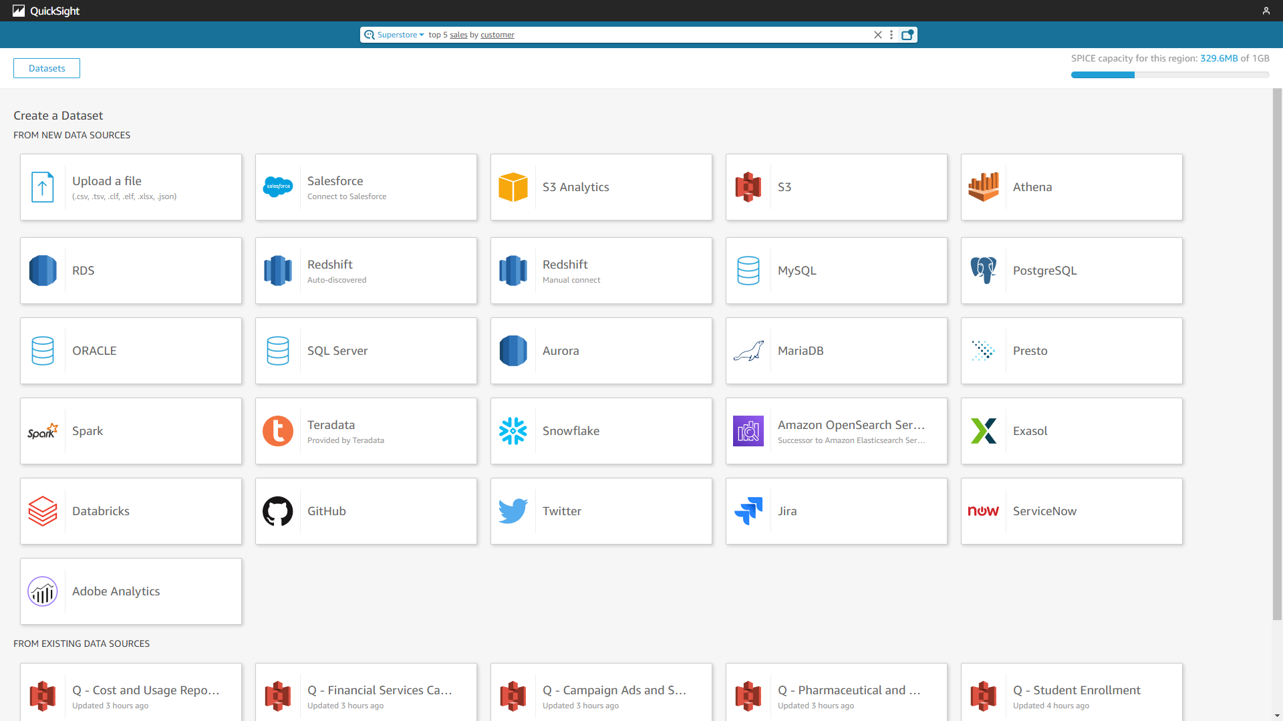
Task: Click the page vertical scrollbar
Action: point(1277,354)
